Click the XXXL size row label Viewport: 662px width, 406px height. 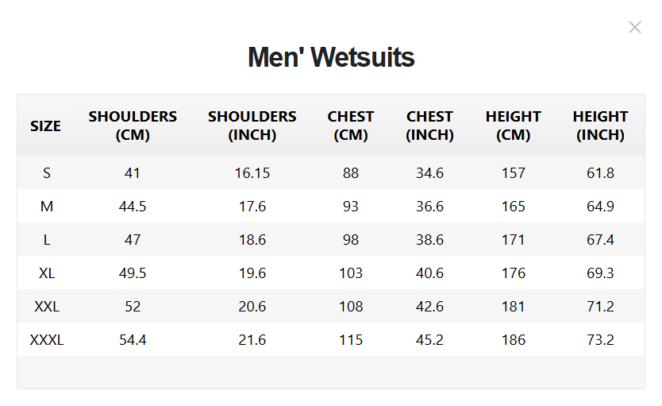tap(47, 340)
